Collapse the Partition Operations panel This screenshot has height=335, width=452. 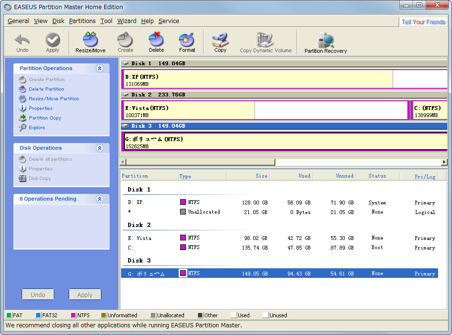[100, 68]
